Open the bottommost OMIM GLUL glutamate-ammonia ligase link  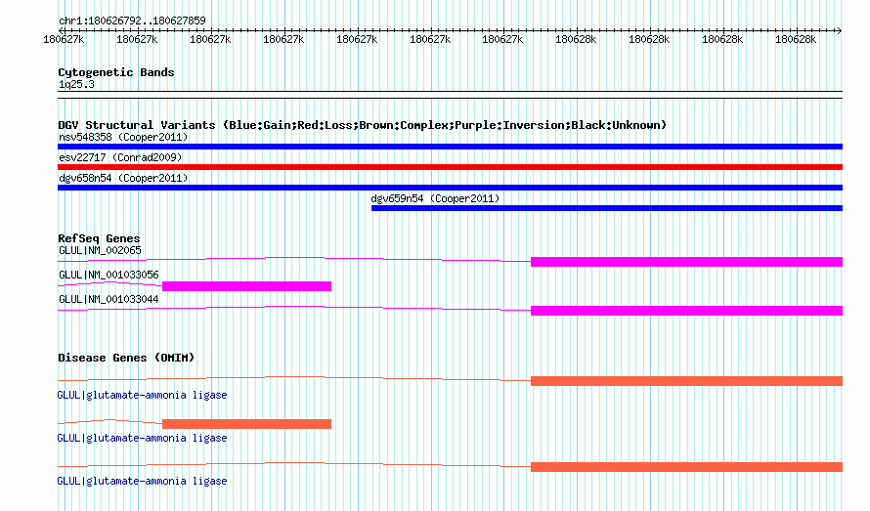[x=142, y=481]
